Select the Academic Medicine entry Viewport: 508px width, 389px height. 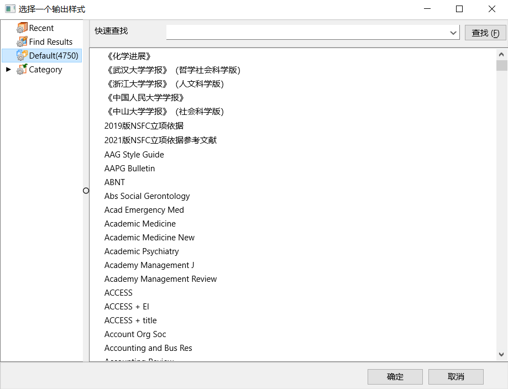(x=140, y=224)
